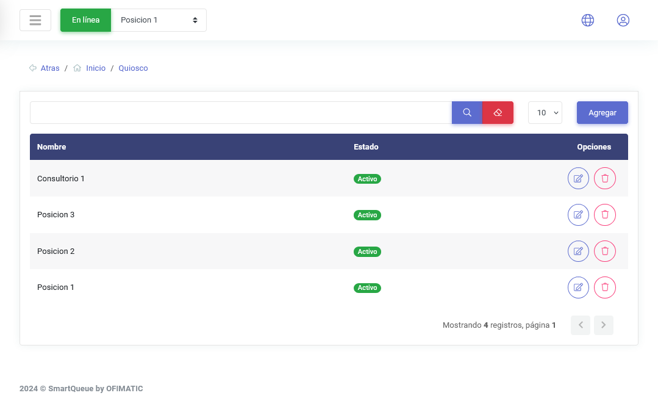This screenshot has height=401, width=658.
Task: Edit the Consultorio 1 entry
Action: point(578,178)
